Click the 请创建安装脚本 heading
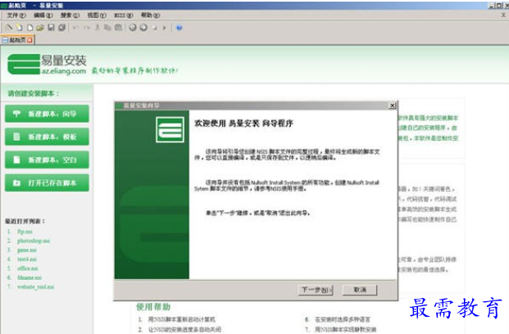 (x=34, y=93)
